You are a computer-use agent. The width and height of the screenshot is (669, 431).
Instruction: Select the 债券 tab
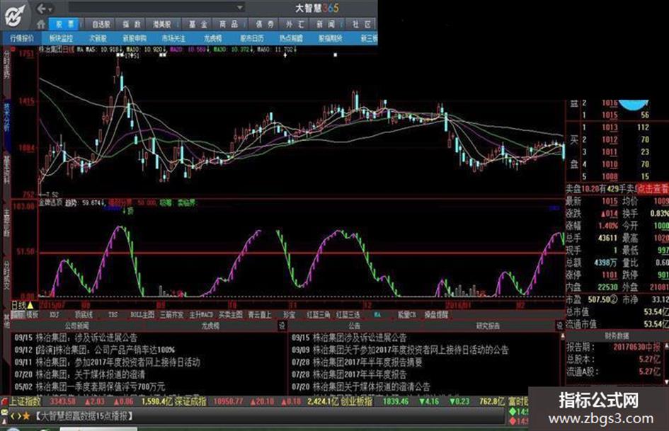pos(265,24)
